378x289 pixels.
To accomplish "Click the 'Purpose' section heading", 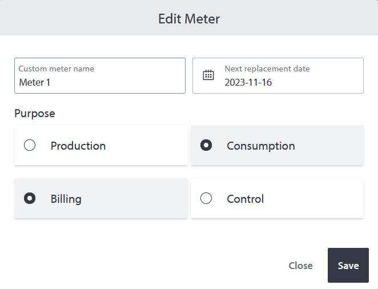I will [x=35, y=113].
